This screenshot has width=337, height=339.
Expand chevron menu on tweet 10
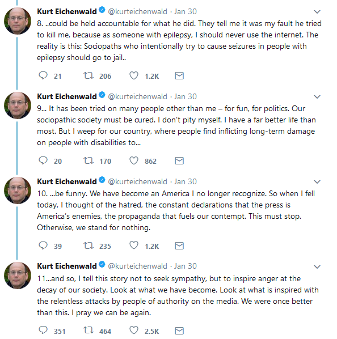317,181
